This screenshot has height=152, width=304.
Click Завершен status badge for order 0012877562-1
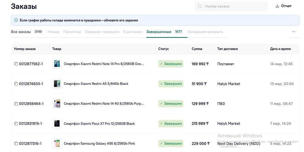pyautogui.click(x=171, y=64)
